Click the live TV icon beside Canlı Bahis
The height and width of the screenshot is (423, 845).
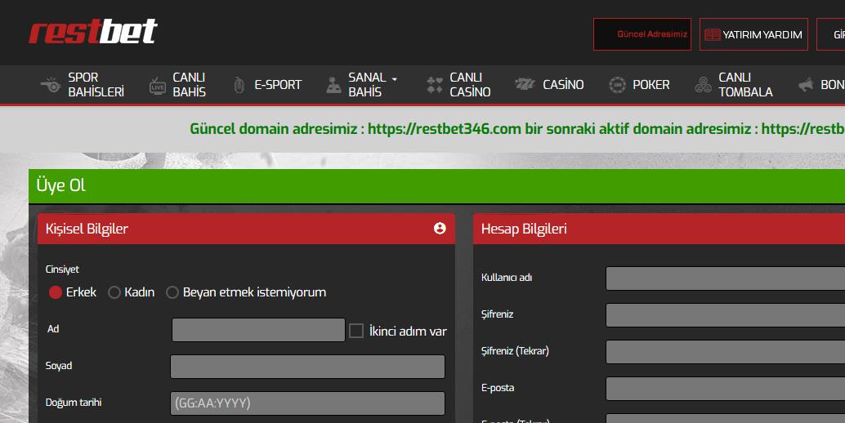click(x=158, y=85)
